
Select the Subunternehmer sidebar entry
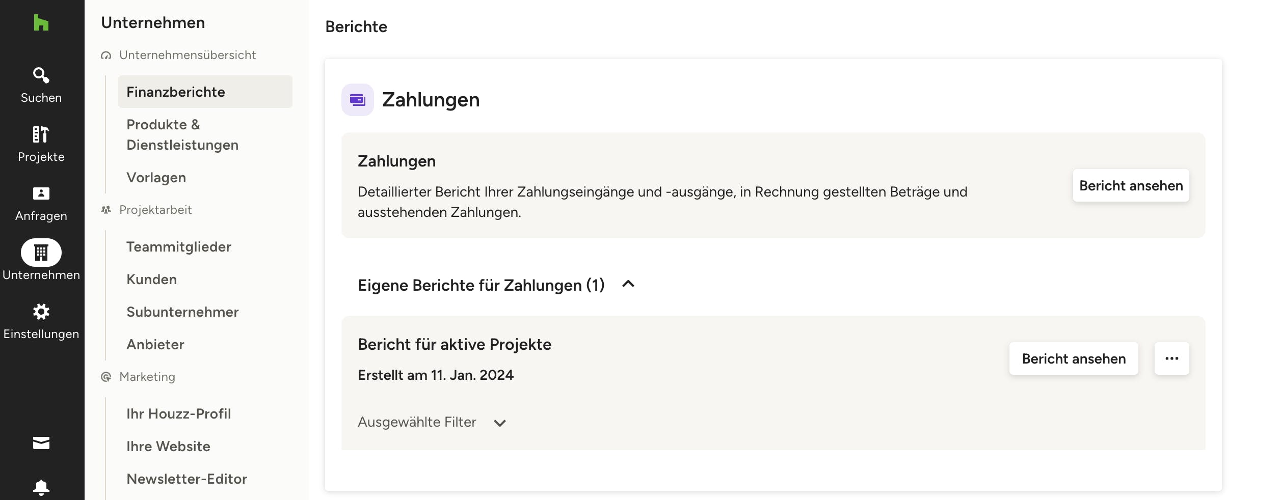182,312
